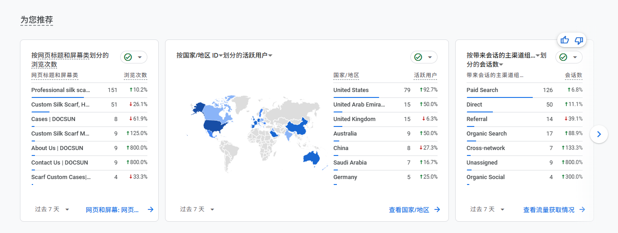Open status dropdown arrow on sessions card
The height and width of the screenshot is (233, 618).
tap(575, 57)
